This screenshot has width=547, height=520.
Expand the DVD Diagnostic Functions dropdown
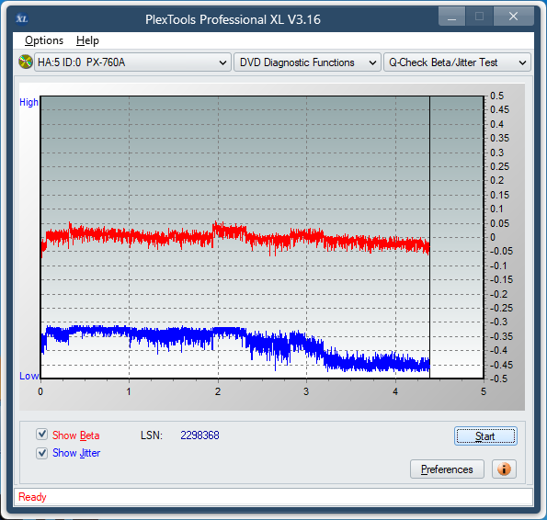[x=307, y=62]
